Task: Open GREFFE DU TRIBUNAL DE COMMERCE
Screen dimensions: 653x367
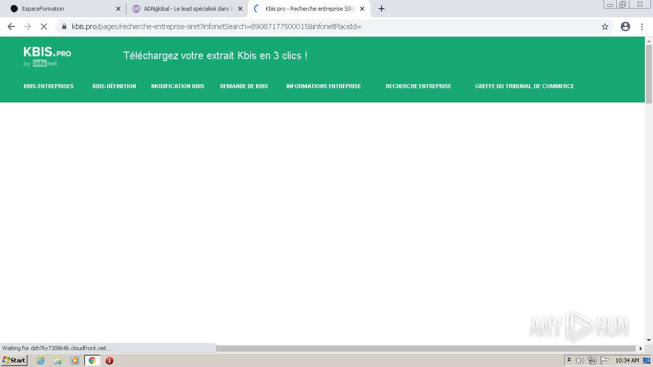Action: point(524,86)
